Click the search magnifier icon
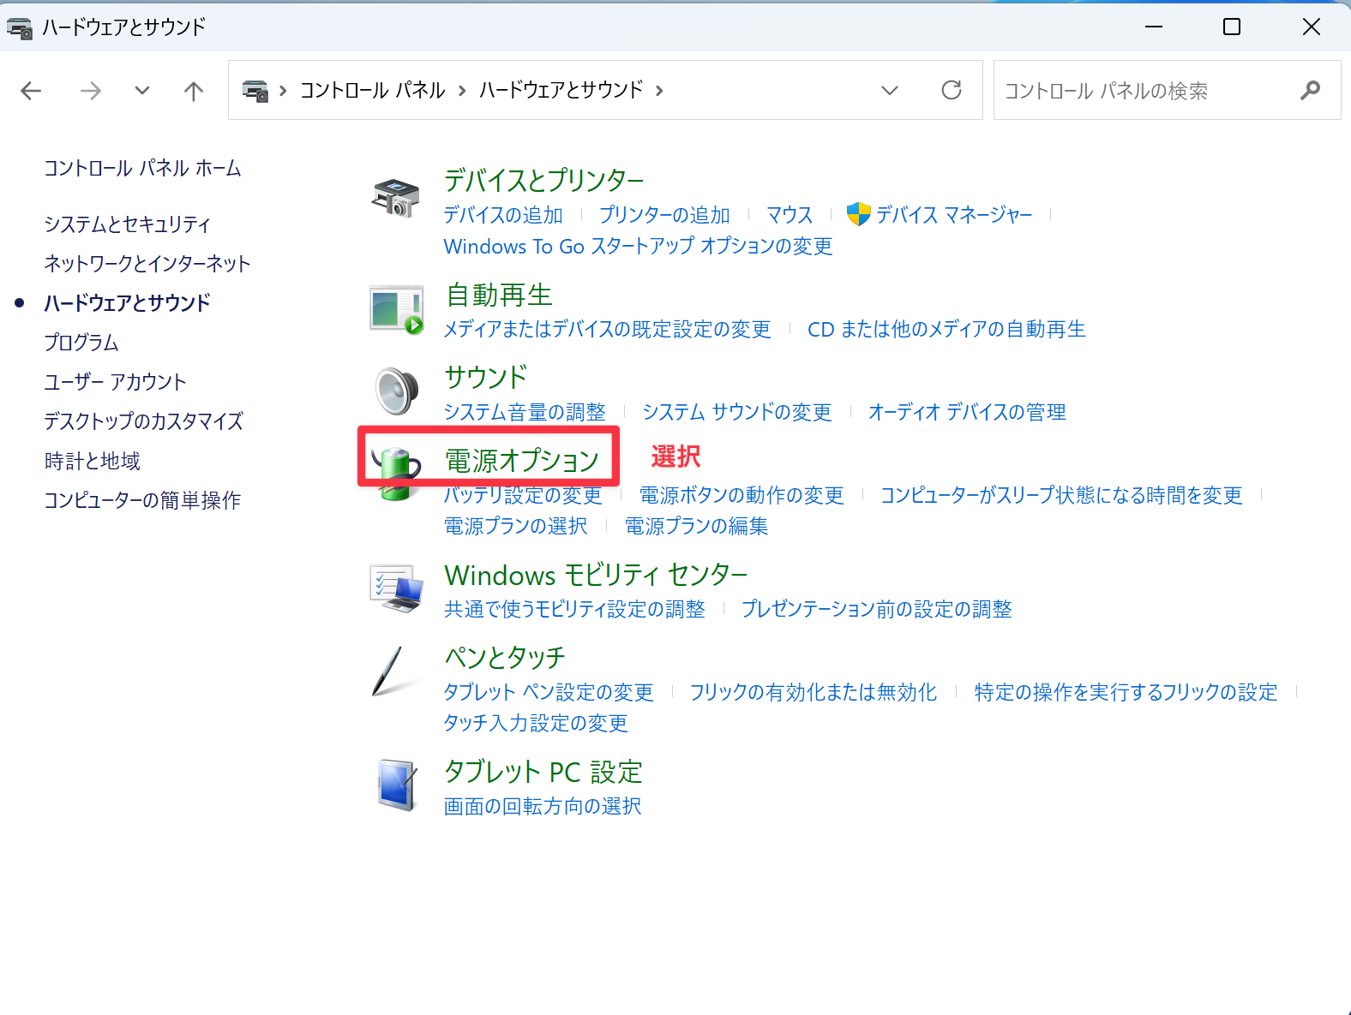 point(1310,90)
